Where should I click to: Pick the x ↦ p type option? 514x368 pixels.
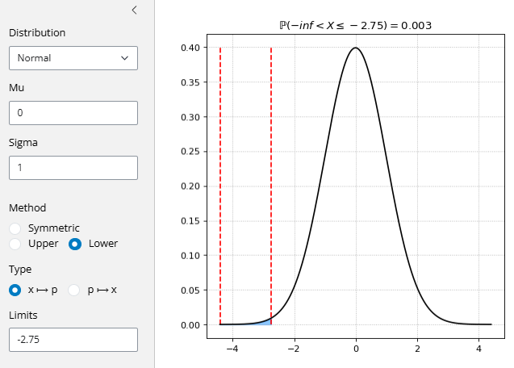(15, 290)
